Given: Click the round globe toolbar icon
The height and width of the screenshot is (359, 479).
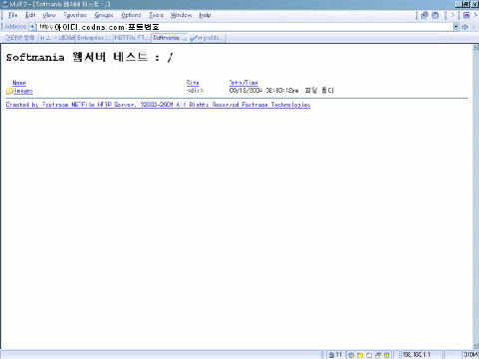Looking at the screenshot, I should 435,15.
